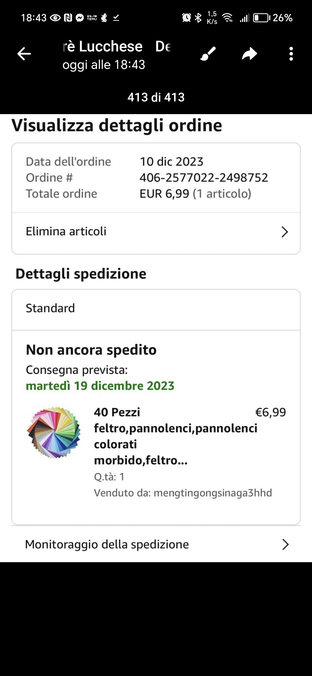The width and height of the screenshot is (312, 676).
Task: Tap the back arrow in header
Action: pos(24,54)
